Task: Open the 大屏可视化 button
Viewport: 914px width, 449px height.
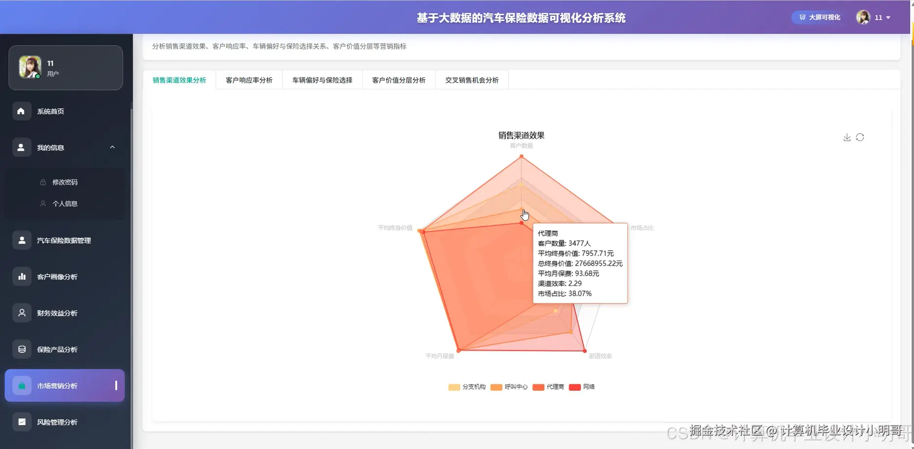Action: click(x=817, y=17)
